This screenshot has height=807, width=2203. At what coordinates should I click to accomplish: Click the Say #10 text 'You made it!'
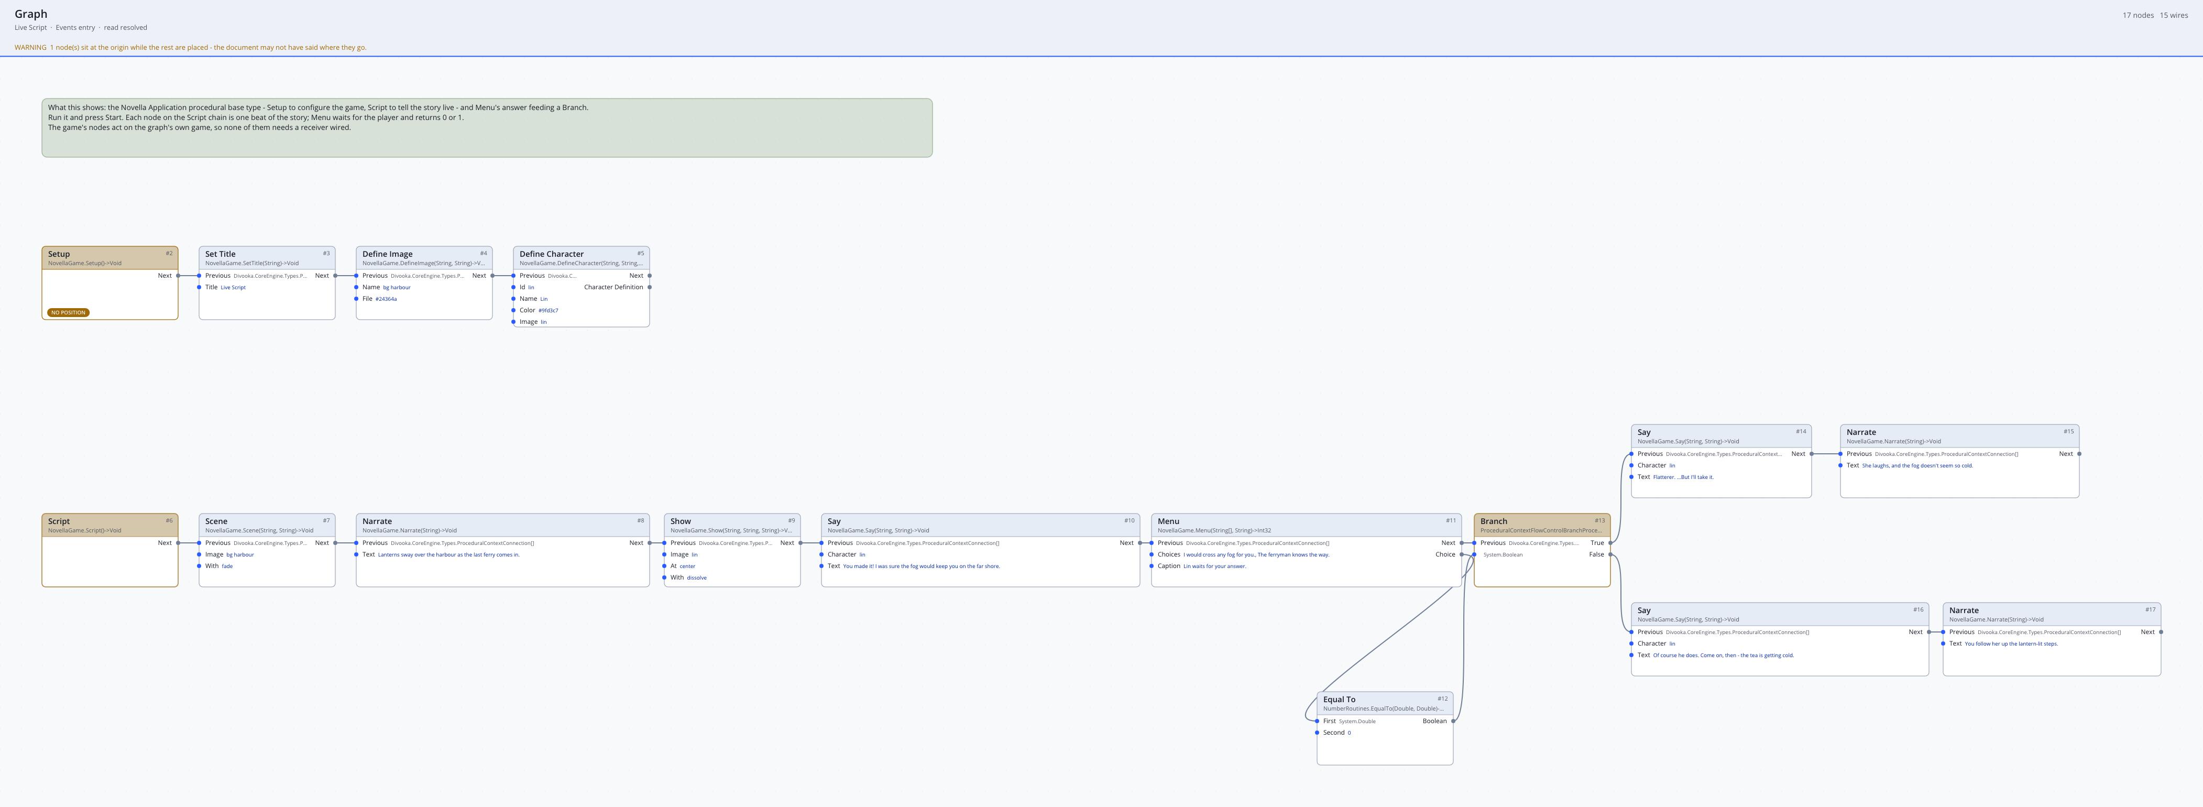click(921, 565)
